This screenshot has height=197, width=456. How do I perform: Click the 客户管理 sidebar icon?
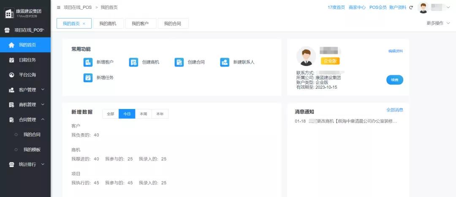12,90
